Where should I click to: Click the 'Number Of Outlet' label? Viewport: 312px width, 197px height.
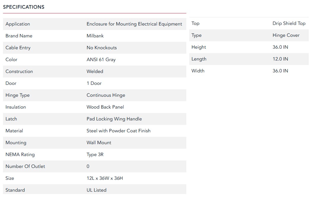[x=25, y=166]
